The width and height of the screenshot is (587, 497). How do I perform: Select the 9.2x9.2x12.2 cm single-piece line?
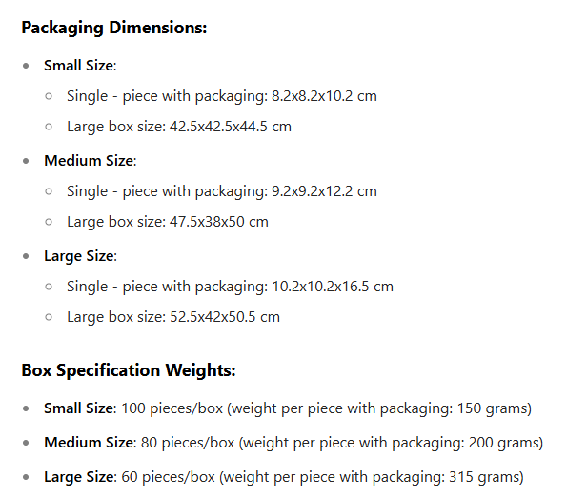pos(222,191)
